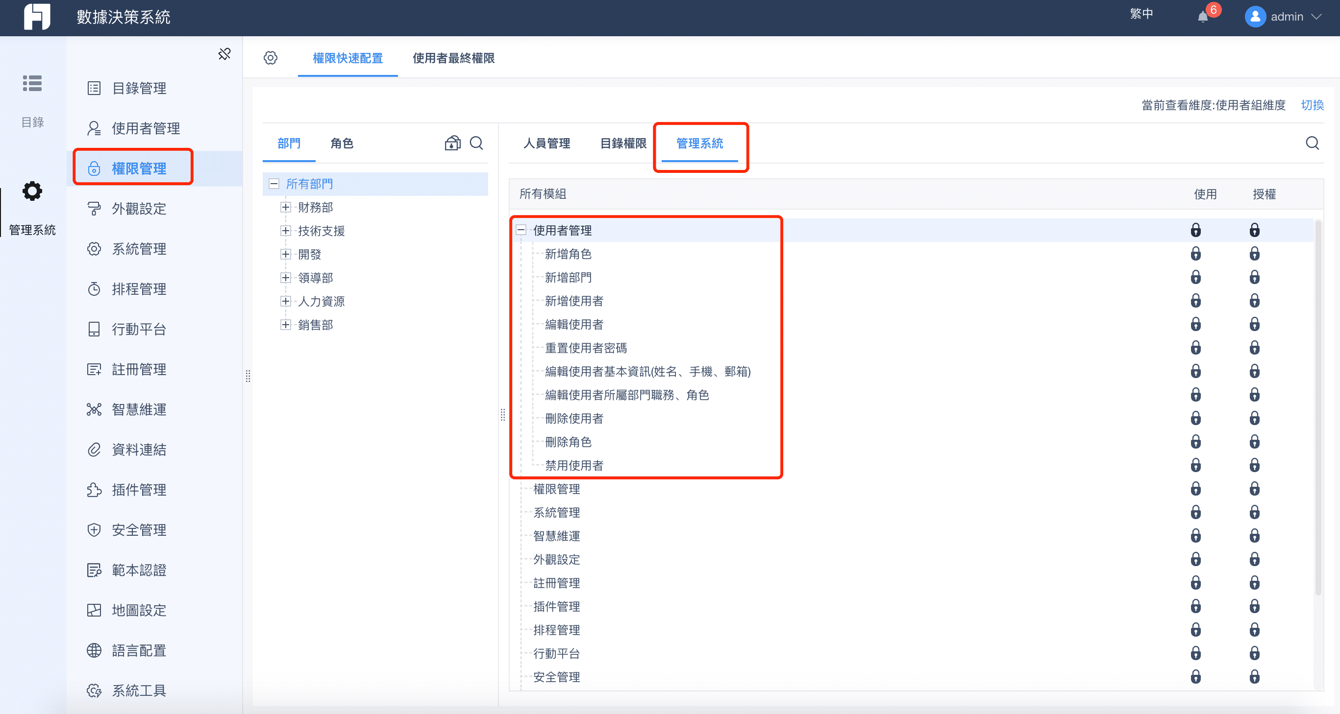This screenshot has height=714, width=1340.
Task: Select the 管理系統 gear icon in the left rail
Action: pos(32,191)
